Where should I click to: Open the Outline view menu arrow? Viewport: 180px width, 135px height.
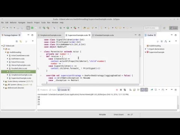[x=176, y=41]
